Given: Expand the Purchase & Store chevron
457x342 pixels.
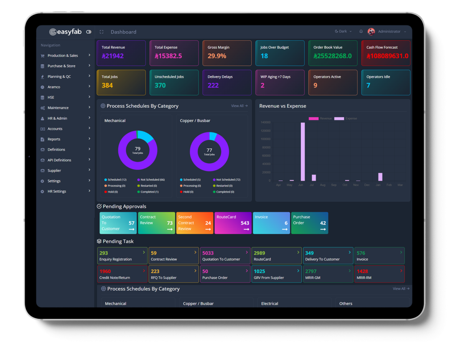Looking at the screenshot, I should pos(89,65).
